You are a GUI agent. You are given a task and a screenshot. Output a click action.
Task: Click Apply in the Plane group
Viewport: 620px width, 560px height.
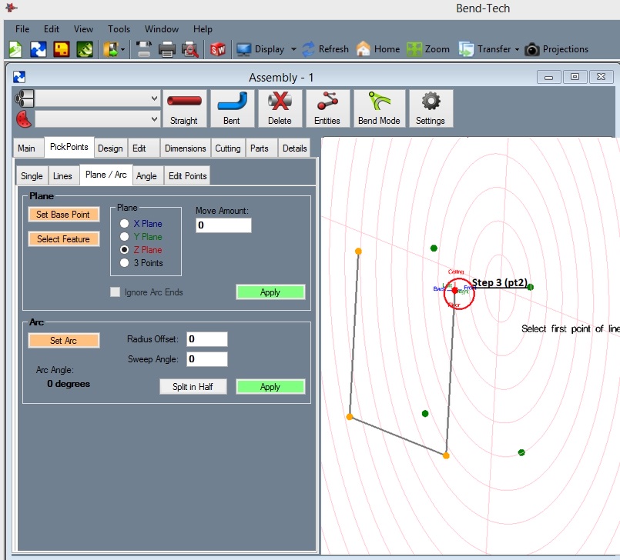270,292
